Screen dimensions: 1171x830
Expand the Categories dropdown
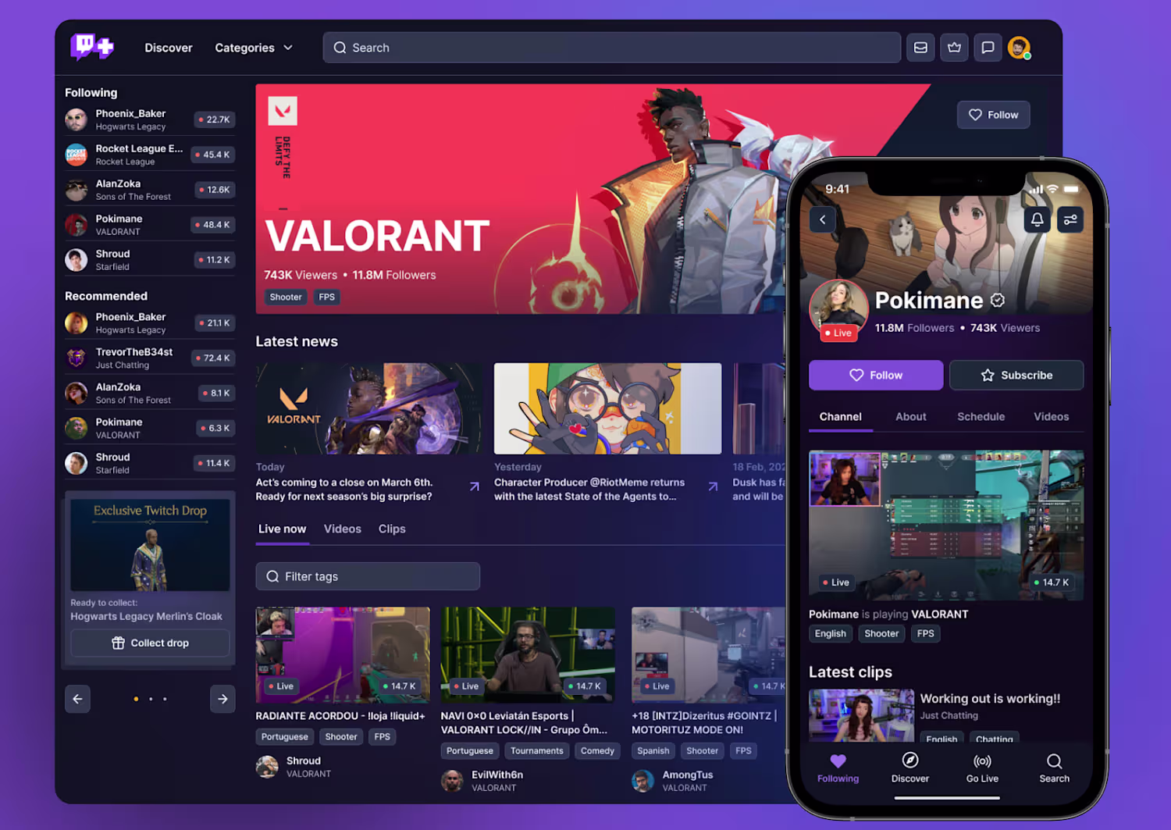254,48
